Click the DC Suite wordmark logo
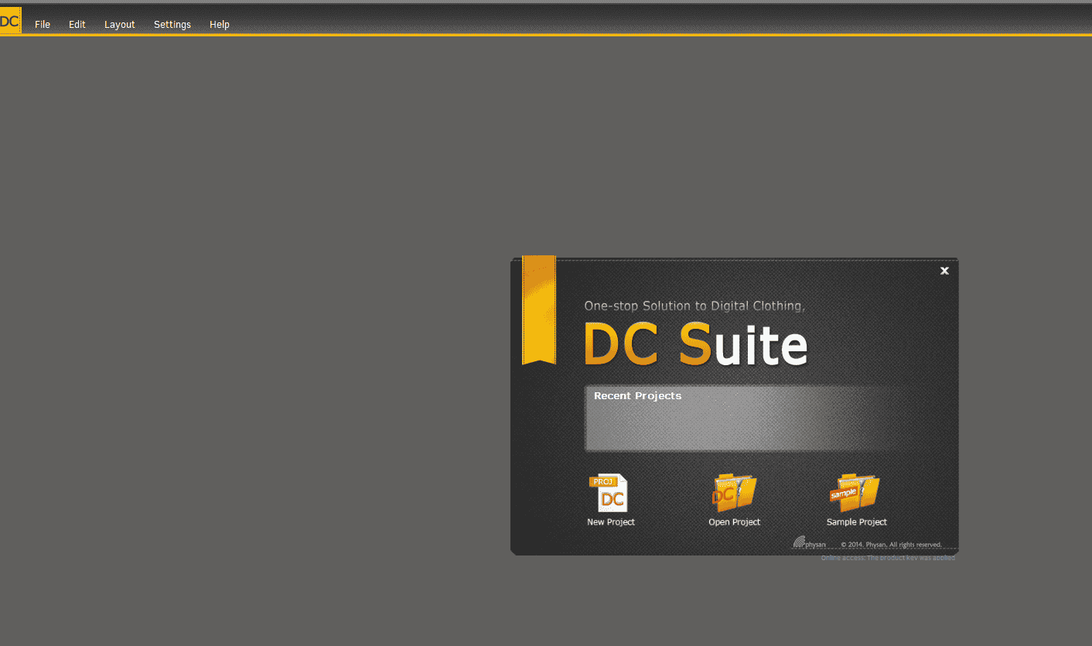Screen dimensions: 1092x646 coord(694,343)
